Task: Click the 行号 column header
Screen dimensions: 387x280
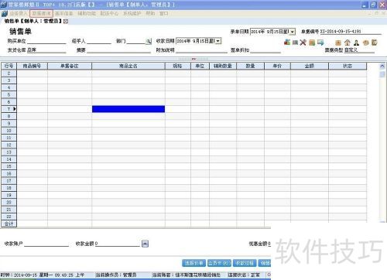Action: click(x=9, y=66)
